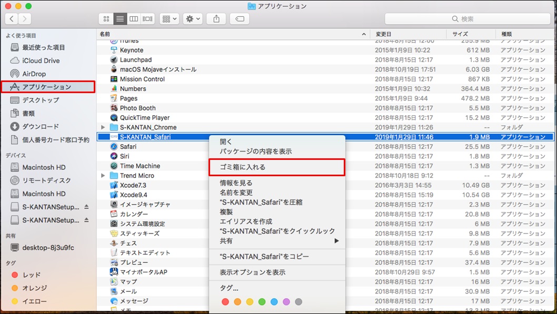Choose 名前を変更 in context menu
557x314 pixels.
[236, 193]
